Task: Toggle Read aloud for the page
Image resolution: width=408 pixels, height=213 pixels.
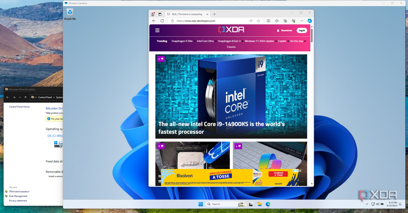Action: point(251,21)
